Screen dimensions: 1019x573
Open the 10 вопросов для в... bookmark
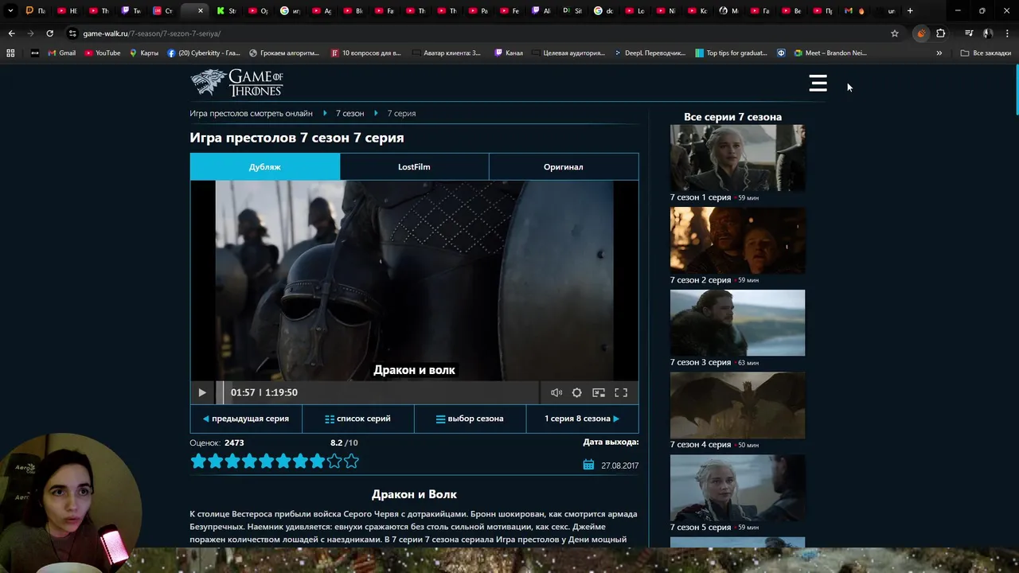(365, 53)
